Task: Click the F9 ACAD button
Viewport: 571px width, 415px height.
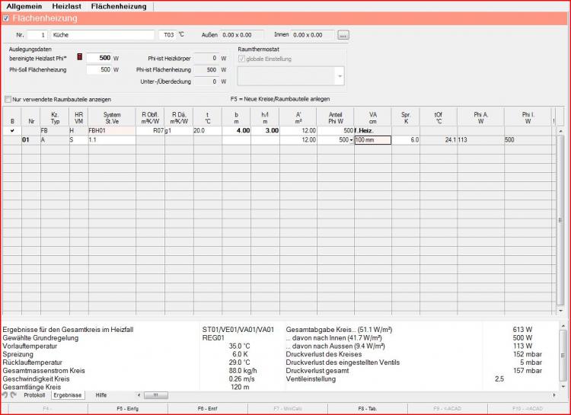Action: (448, 409)
